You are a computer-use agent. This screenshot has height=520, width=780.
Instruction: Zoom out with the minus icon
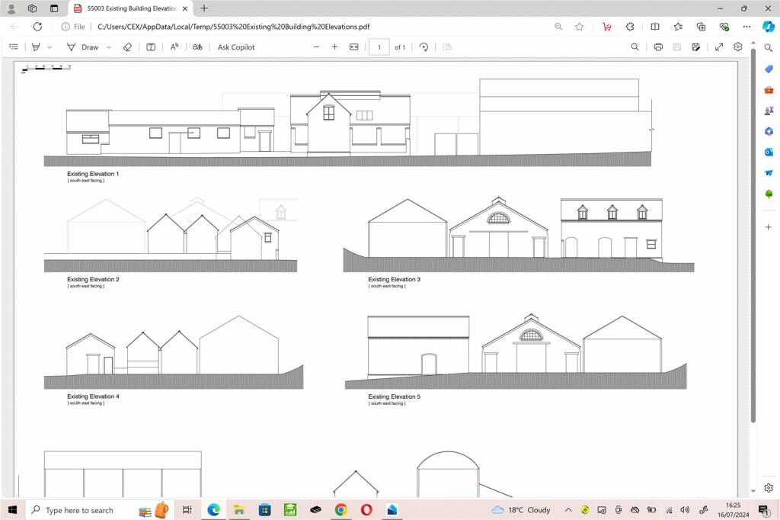coord(317,47)
